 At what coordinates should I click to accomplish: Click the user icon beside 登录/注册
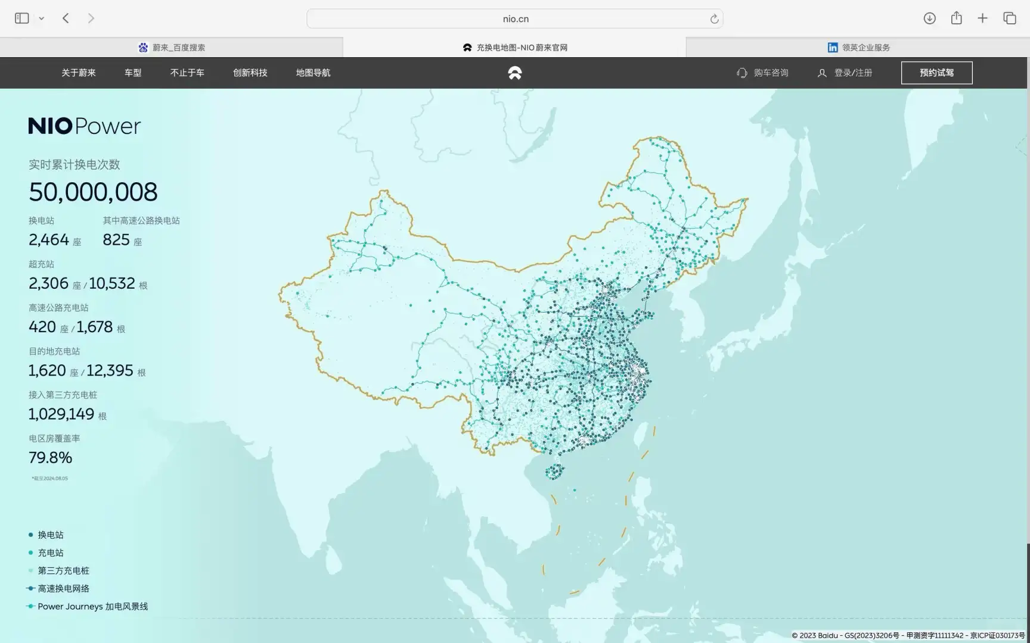point(822,73)
